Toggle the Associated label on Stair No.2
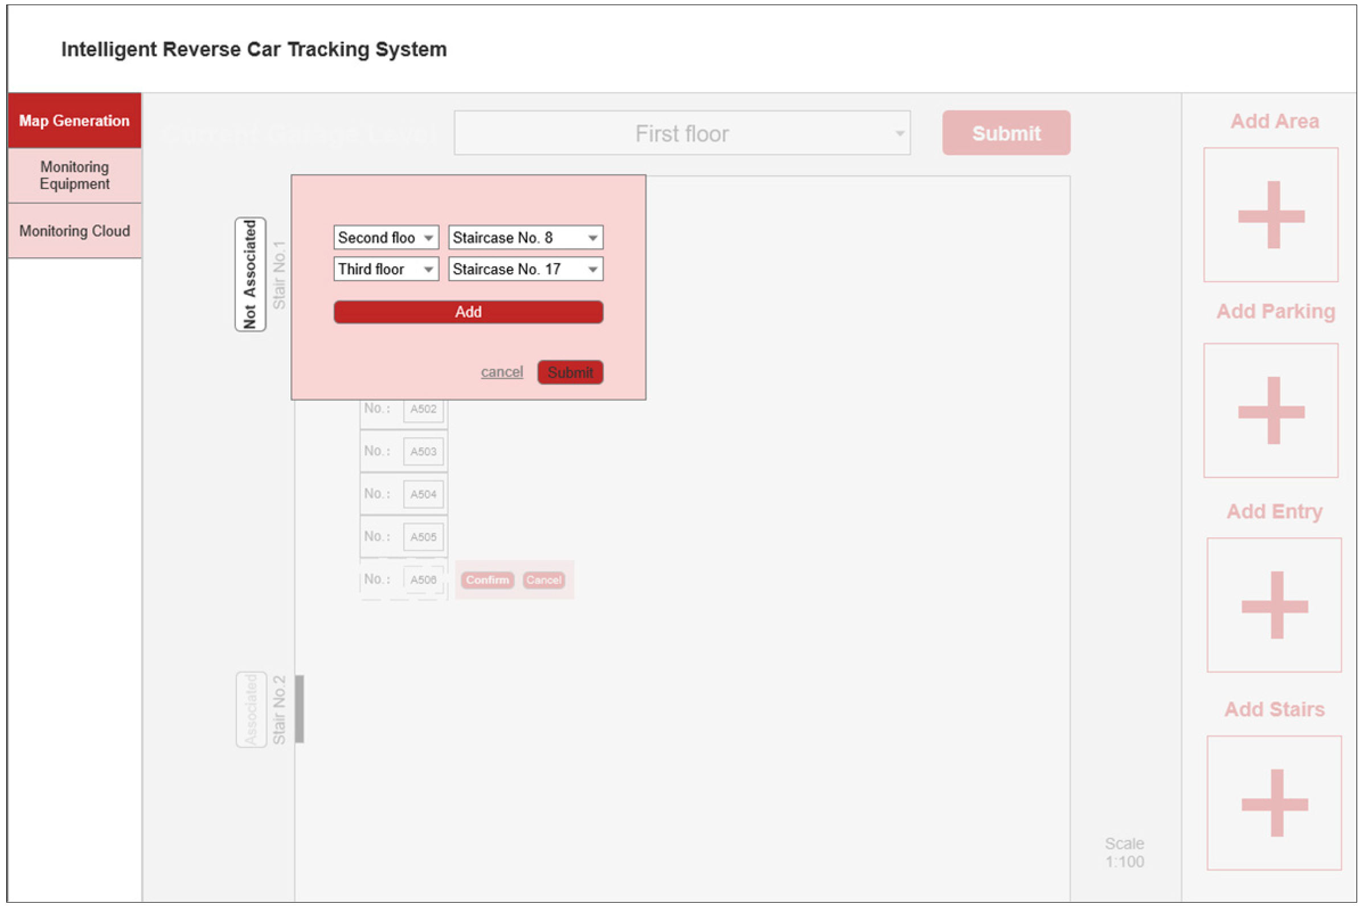 251,709
